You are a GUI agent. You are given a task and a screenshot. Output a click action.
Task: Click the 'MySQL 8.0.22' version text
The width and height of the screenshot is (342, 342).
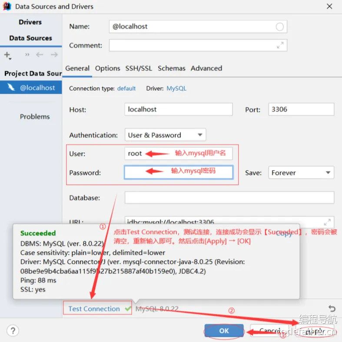157,309
